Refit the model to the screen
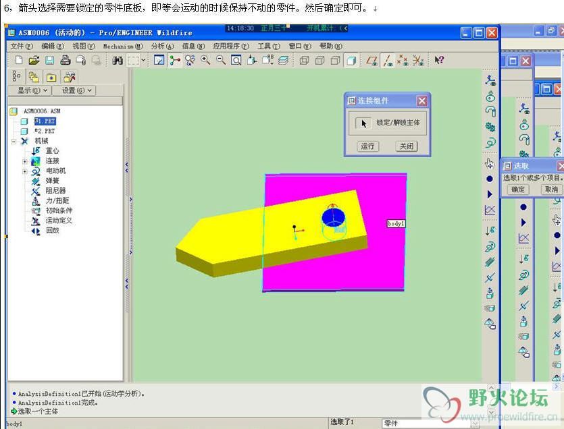The height and width of the screenshot is (429, 564). coord(236,60)
